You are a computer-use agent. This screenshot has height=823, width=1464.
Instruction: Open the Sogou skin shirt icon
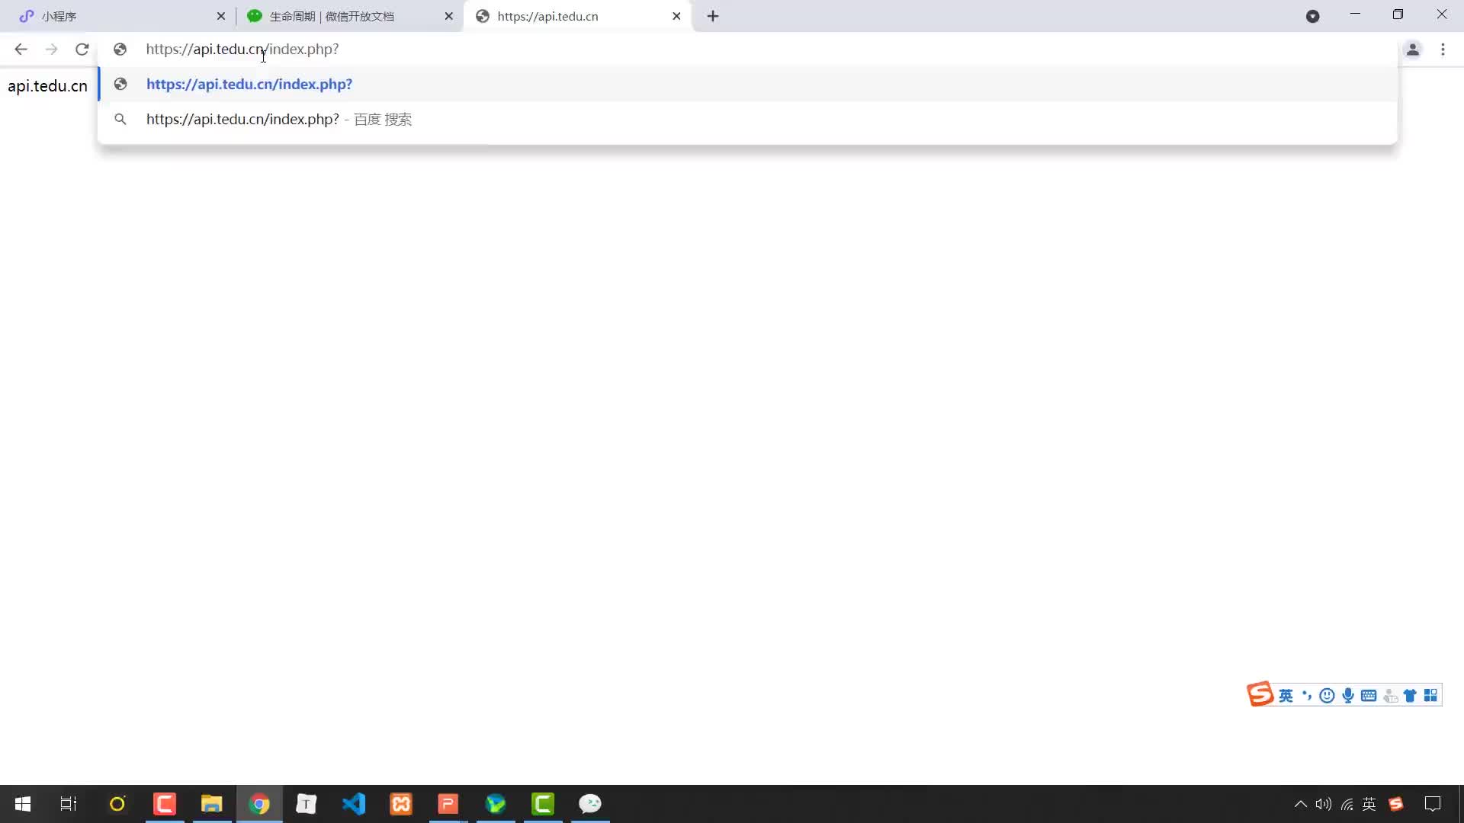(1410, 695)
